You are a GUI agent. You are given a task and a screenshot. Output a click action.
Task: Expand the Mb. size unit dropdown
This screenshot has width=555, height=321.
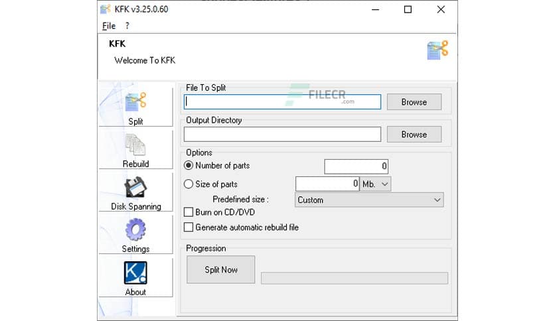(x=375, y=184)
